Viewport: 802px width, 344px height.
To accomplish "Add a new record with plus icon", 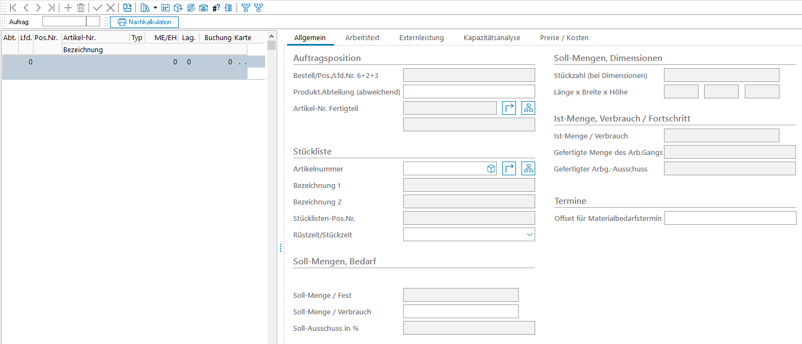I will tap(68, 8).
